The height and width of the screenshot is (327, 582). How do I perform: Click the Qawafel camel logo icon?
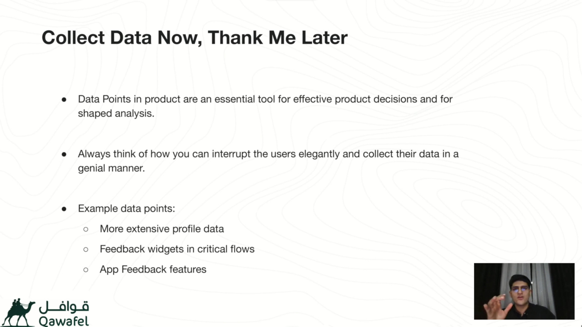[x=19, y=312]
